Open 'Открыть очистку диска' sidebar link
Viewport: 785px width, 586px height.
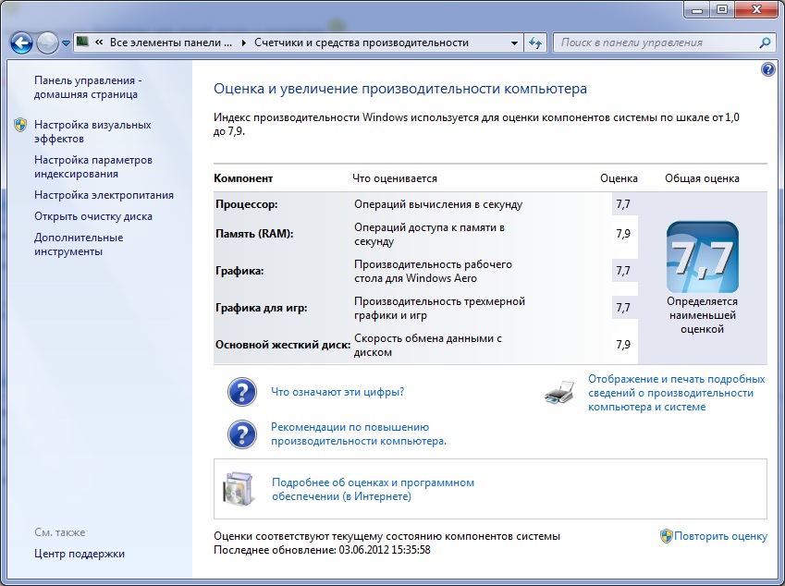coord(93,216)
